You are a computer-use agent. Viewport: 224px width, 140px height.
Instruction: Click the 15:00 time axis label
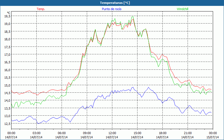(x=137, y=133)
